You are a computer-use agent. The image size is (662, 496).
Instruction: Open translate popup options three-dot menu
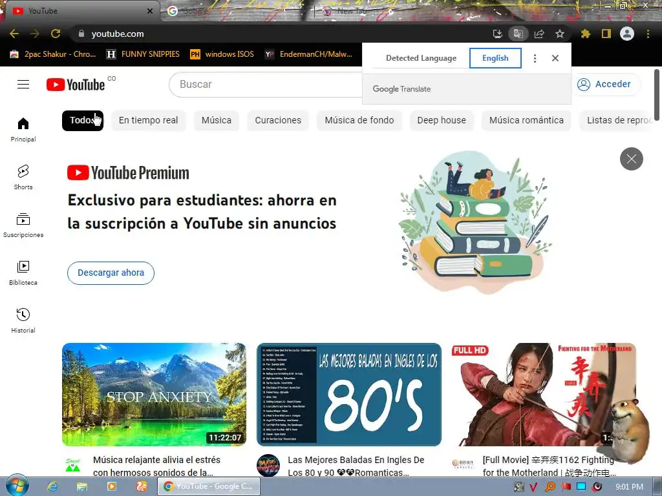point(535,58)
